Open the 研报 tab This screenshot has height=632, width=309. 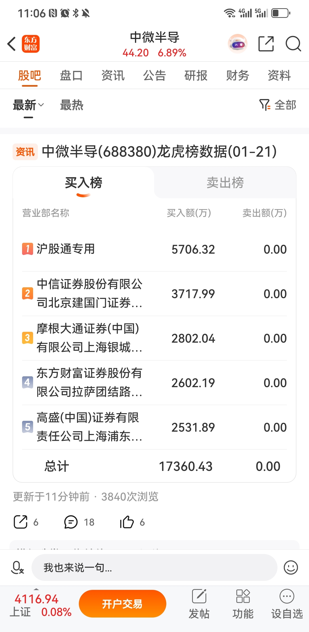coord(196,76)
